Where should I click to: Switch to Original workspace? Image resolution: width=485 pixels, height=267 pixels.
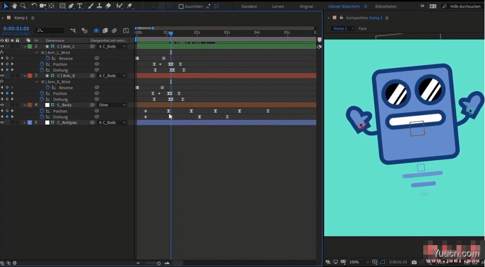(306, 6)
